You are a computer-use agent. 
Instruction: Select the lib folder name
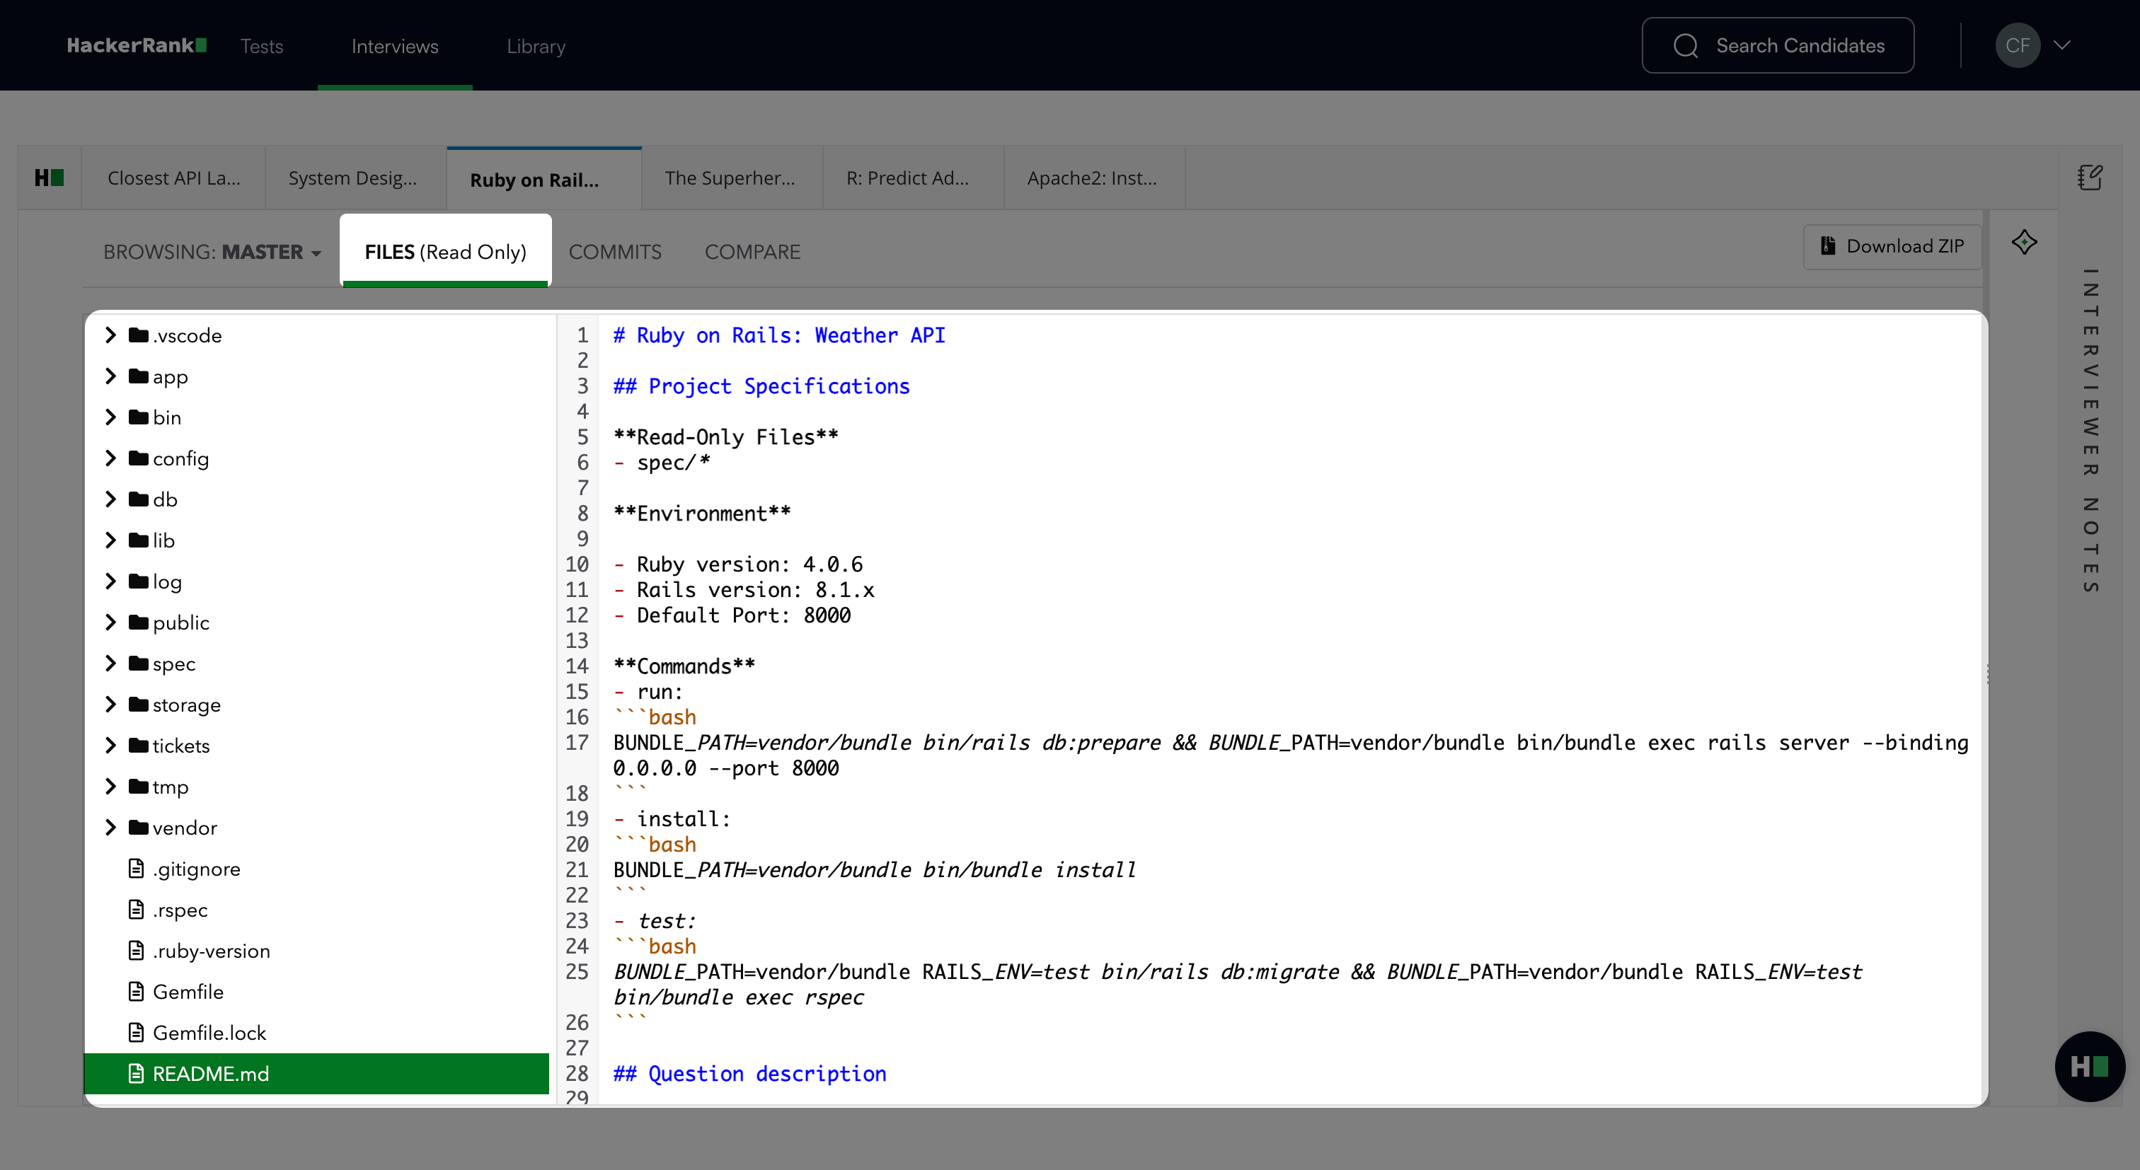[x=163, y=540]
